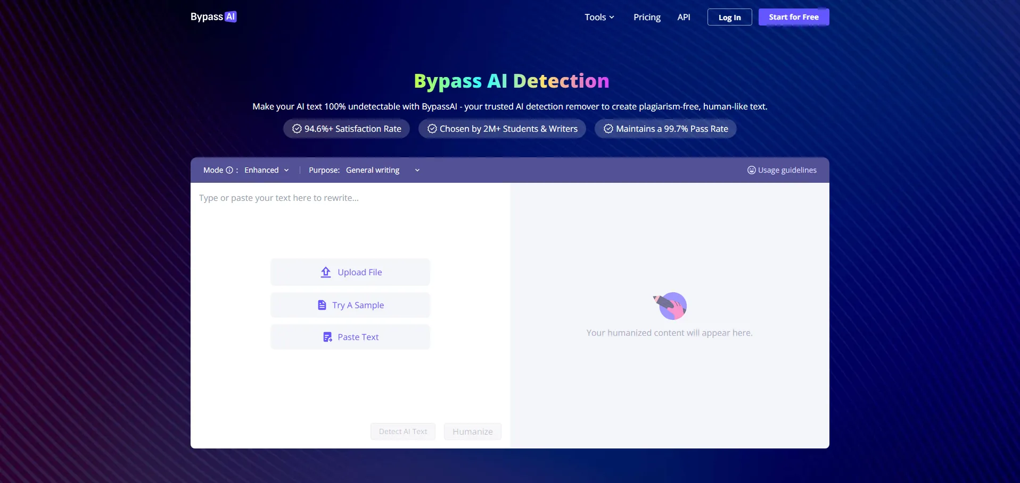1020x483 pixels.
Task: Open the Pricing page
Action: tap(647, 17)
